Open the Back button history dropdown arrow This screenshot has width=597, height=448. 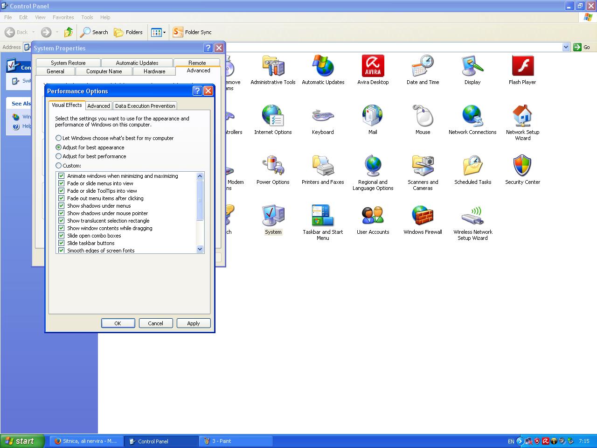33,32
